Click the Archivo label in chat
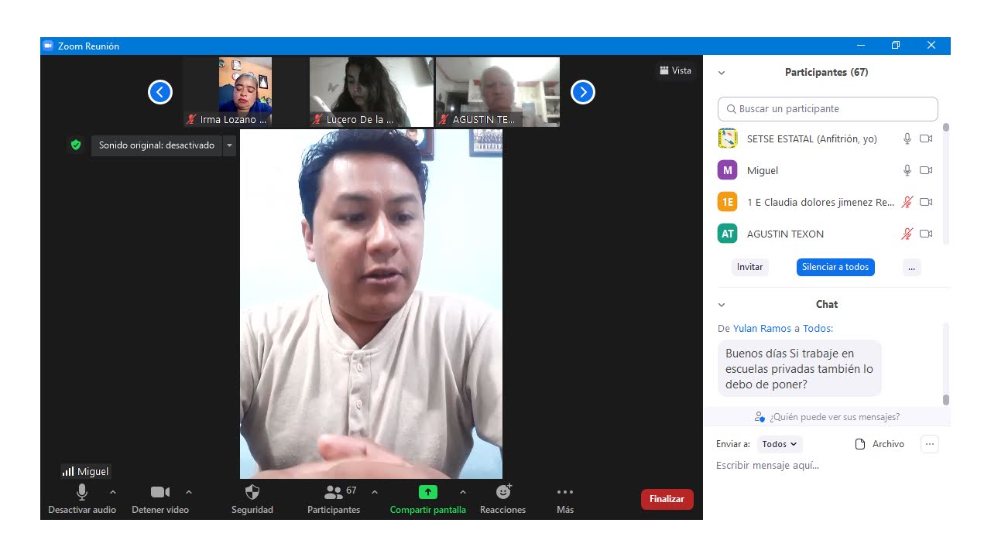This screenshot has width=991, height=557. pyautogui.click(x=888, y=444)
